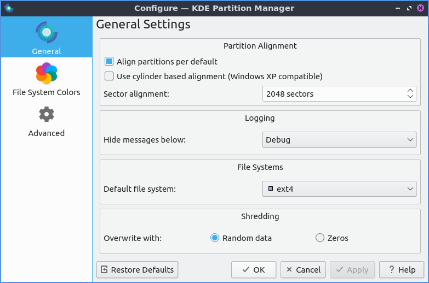Click the Restore Defaults button
This screenshot has width=429, height=283.
(x=138, y=269)
